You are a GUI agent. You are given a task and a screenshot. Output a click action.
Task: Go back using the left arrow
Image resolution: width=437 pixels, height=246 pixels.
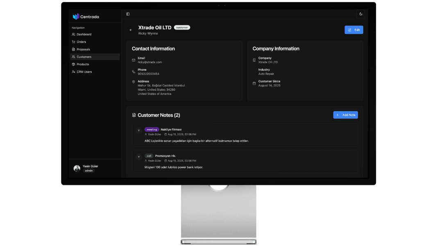(131, 30)
